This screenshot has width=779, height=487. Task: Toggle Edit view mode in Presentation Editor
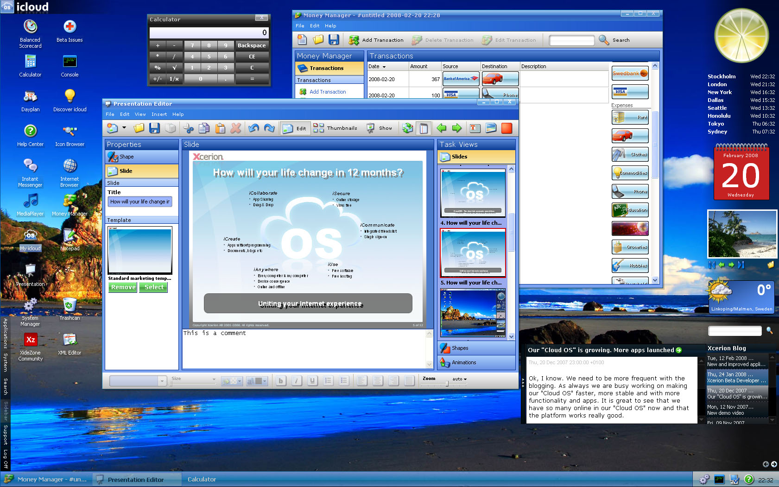[x=294, y=128]
